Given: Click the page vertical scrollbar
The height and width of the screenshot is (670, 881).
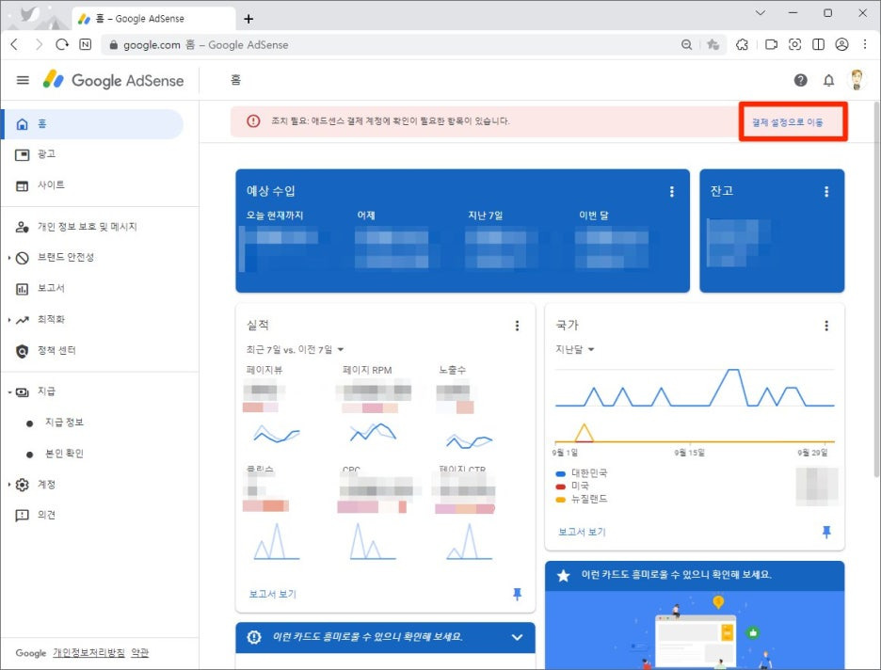Looking at the screenshot, I should pyautogui.click(x=876, y=289).
